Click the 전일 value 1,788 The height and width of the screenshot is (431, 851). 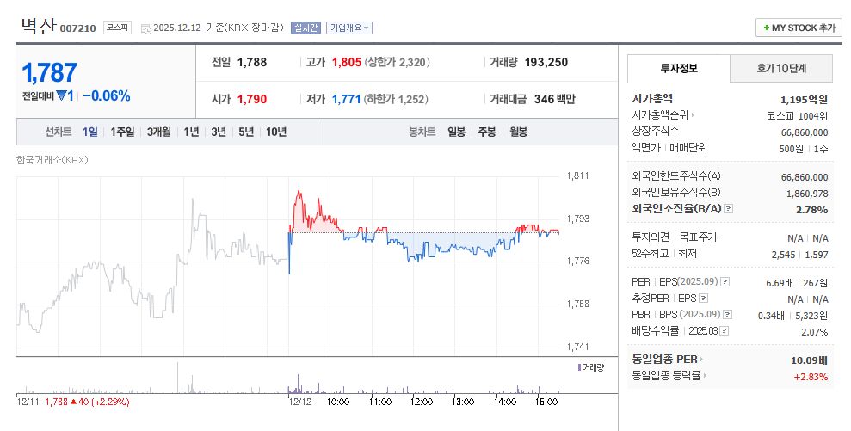point(252,63)
